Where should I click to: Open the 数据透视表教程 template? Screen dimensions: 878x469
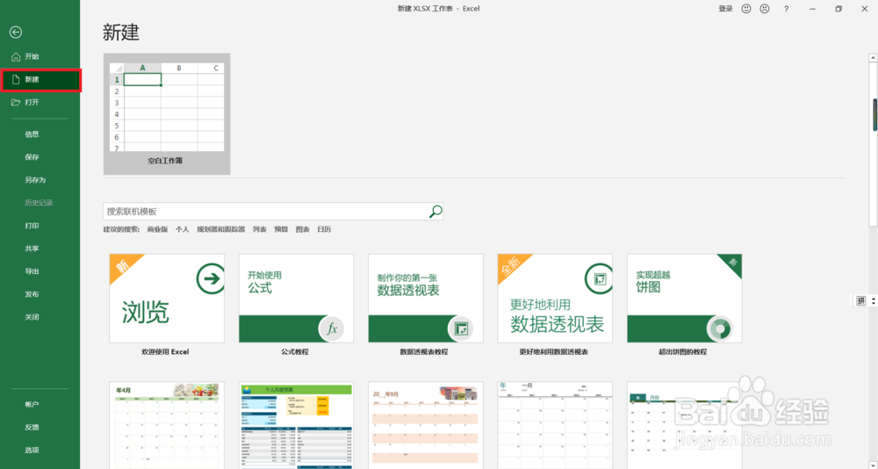click(426, 306)
